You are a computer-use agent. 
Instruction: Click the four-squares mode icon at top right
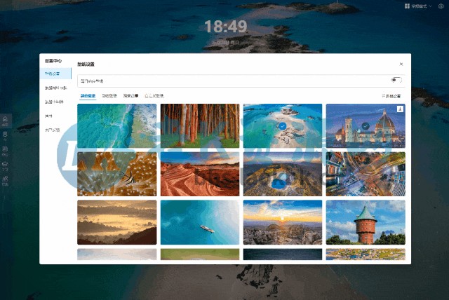click(407, 6)
